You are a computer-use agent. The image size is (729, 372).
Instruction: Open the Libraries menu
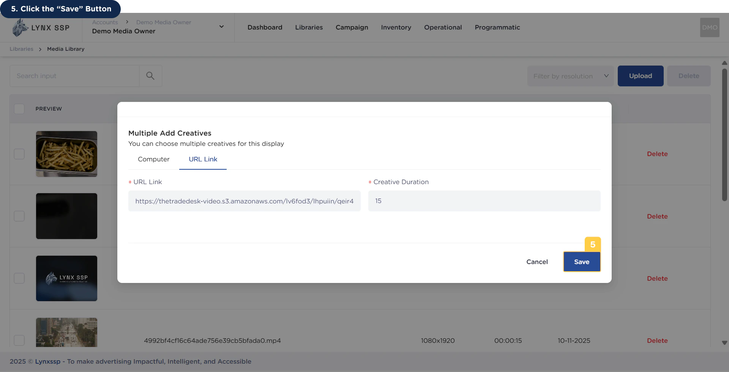(x=309, y=27)
